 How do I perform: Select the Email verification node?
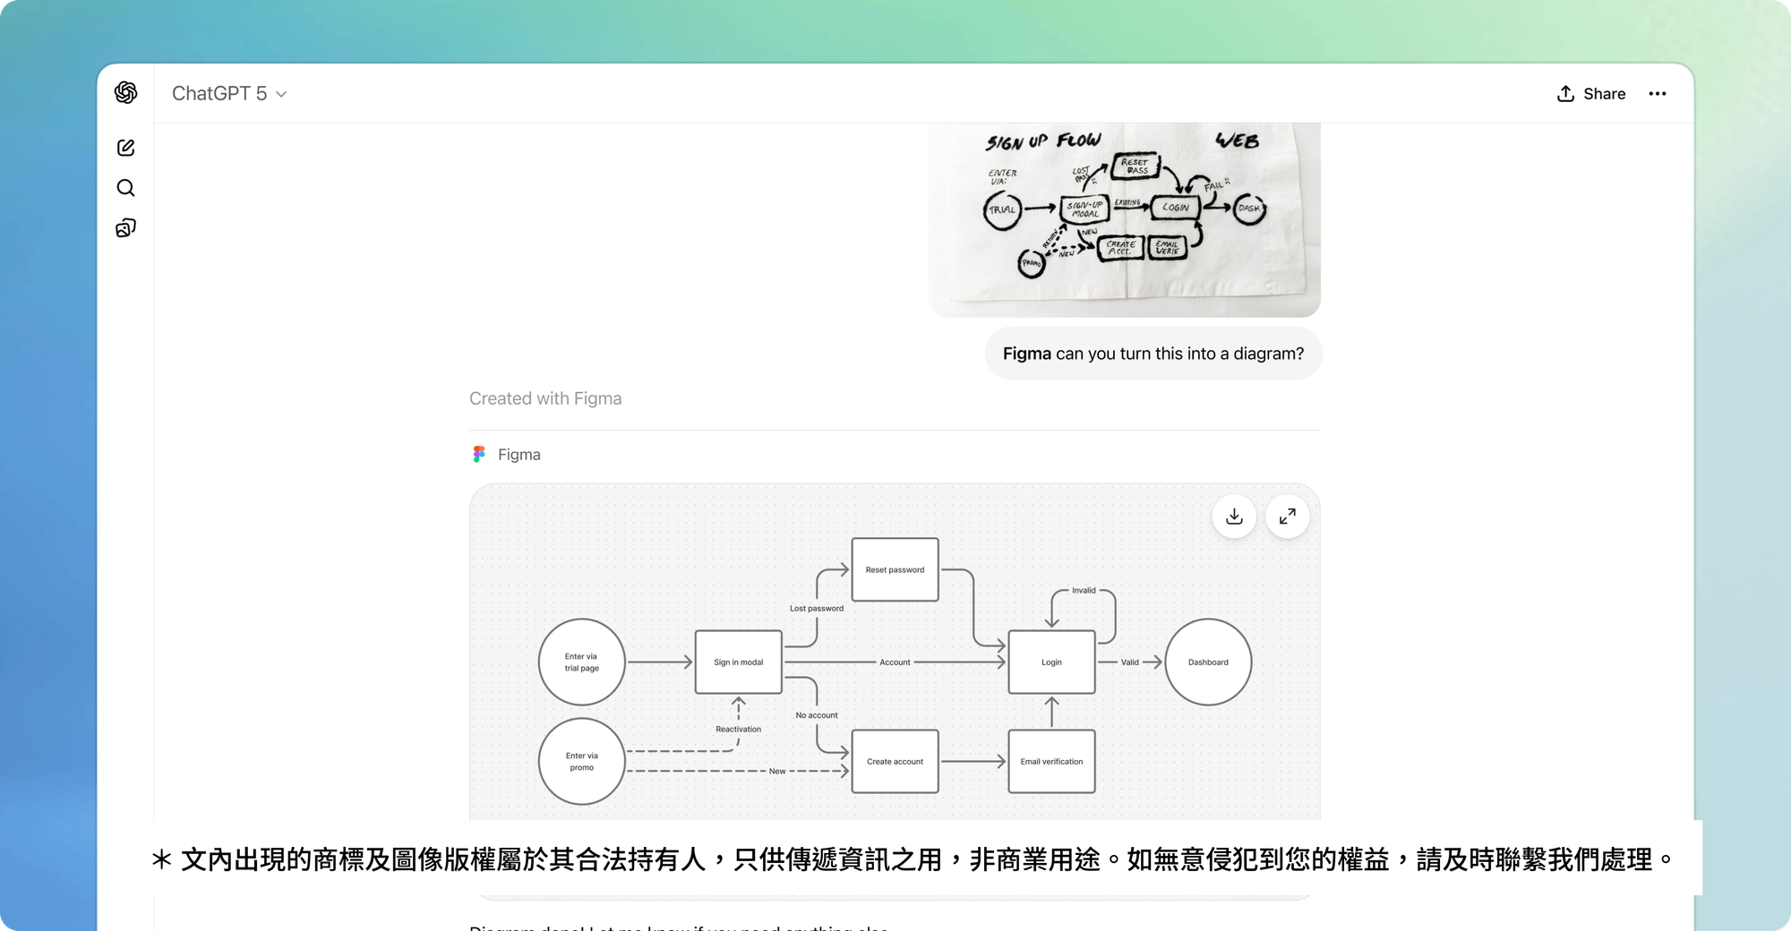[1051, 762]
